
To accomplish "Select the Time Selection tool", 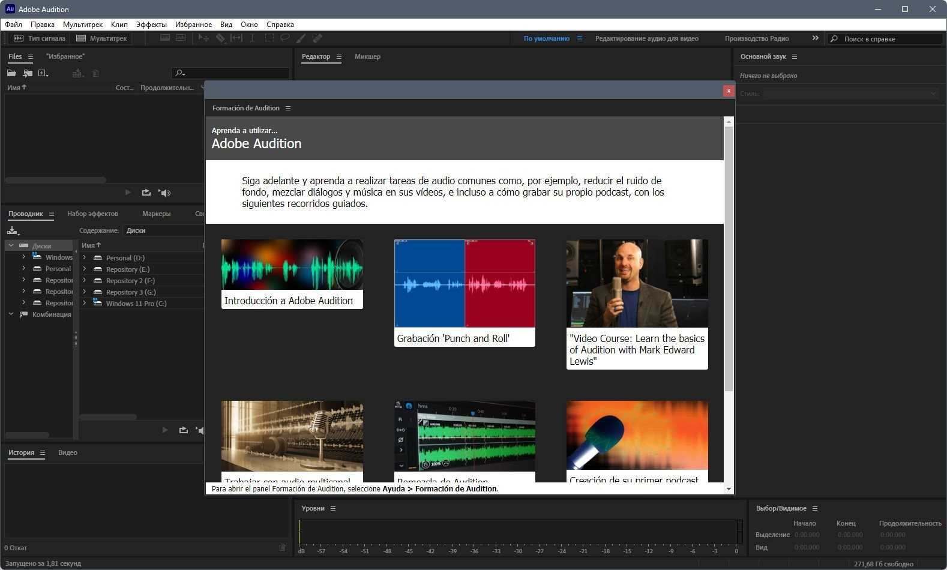I will (x=253, y=38).
